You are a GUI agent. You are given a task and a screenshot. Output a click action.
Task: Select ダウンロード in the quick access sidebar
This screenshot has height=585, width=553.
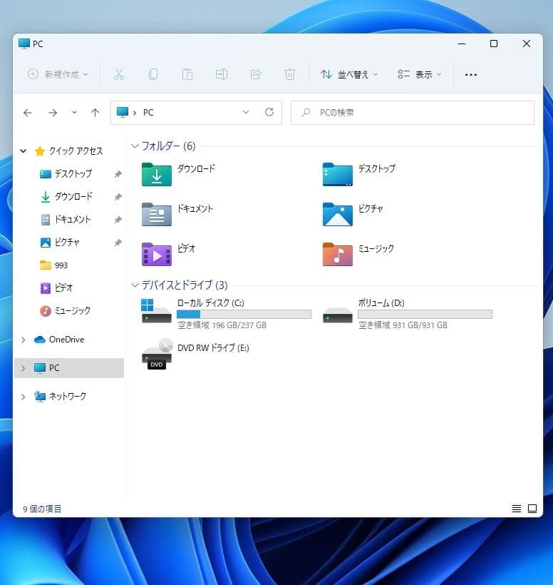(73, 197)
